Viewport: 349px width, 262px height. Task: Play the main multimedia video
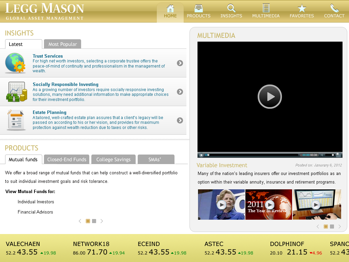(270, 97)
